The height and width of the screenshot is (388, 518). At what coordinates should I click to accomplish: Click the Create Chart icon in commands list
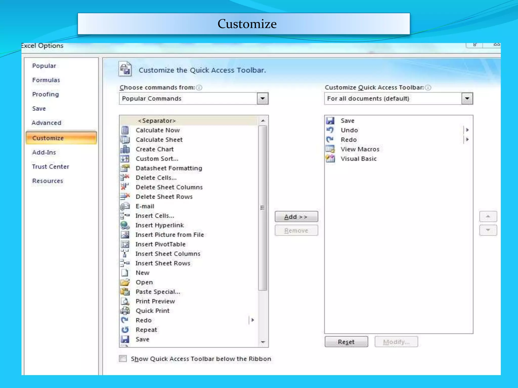coord(125,149)
